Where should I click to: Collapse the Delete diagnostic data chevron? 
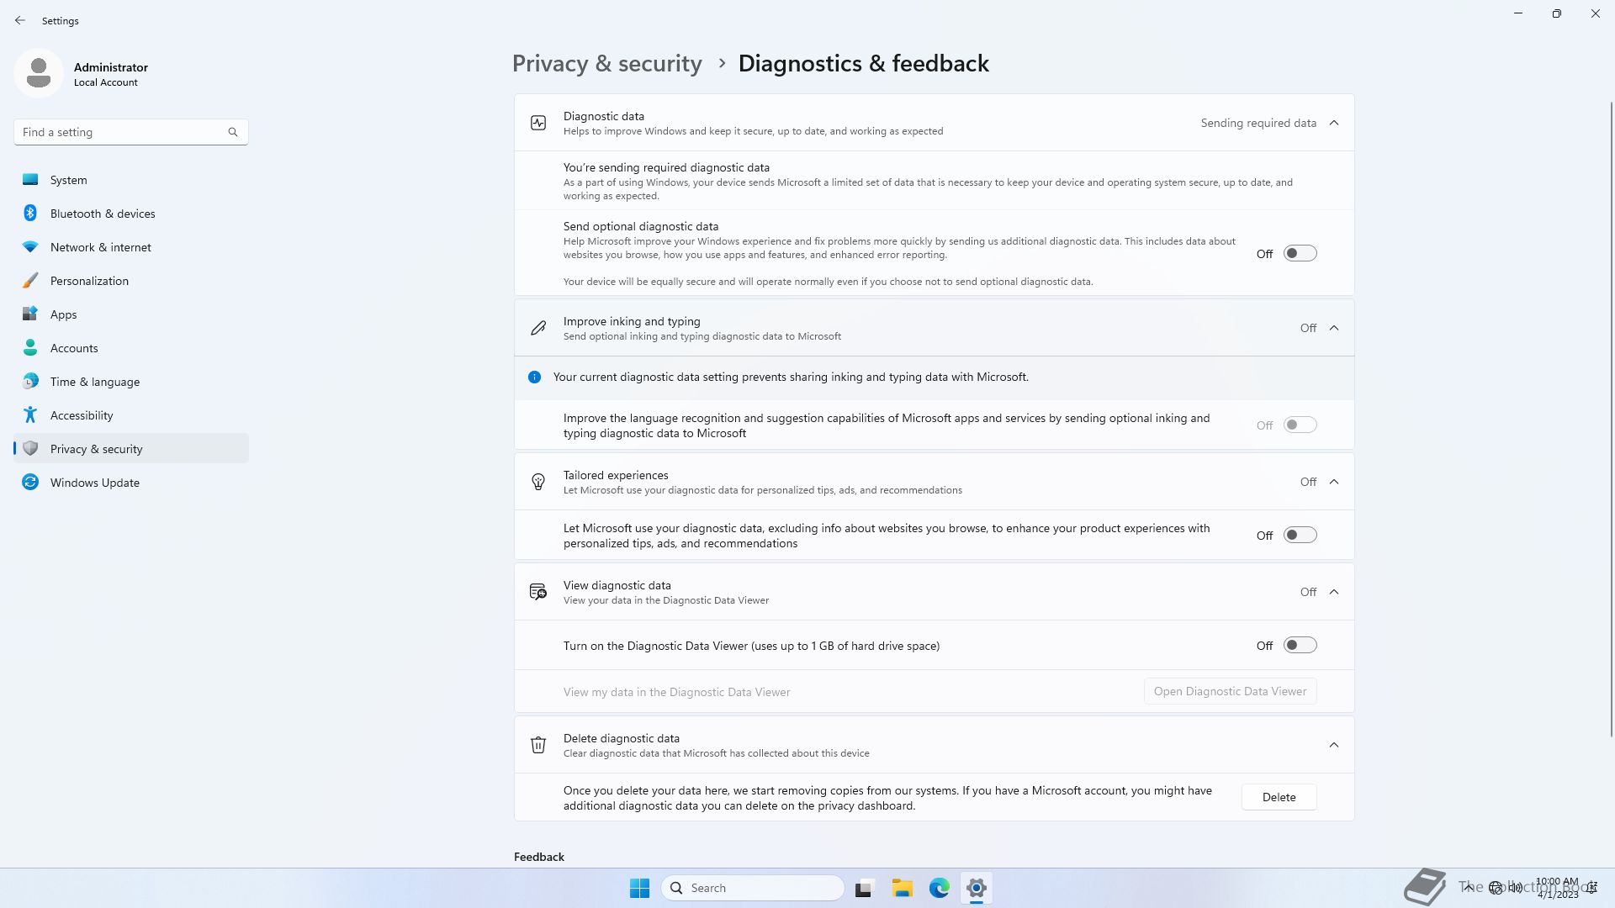tap(1334, 746)
